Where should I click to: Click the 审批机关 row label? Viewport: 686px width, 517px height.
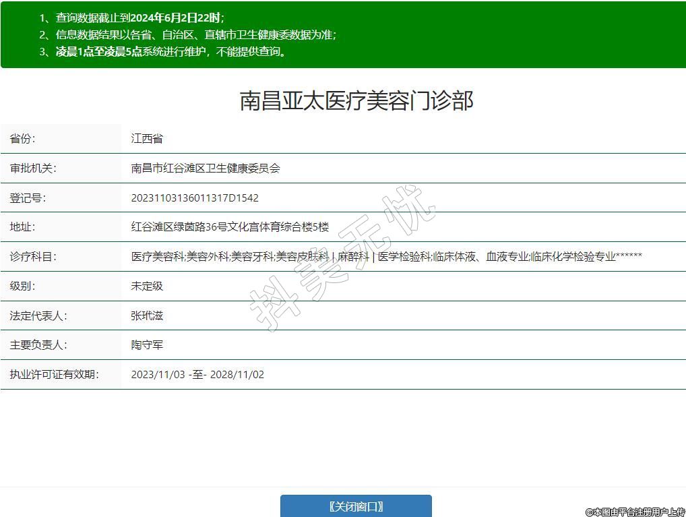(x=33, y=169)
